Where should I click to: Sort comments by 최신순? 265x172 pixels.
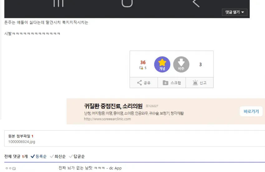pyautogui.click(x=58, y=156)
